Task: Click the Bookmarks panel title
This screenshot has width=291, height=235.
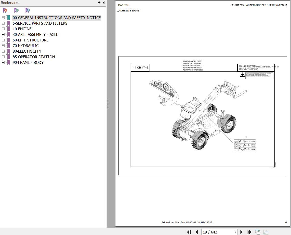Action: (x=10, y=3)
